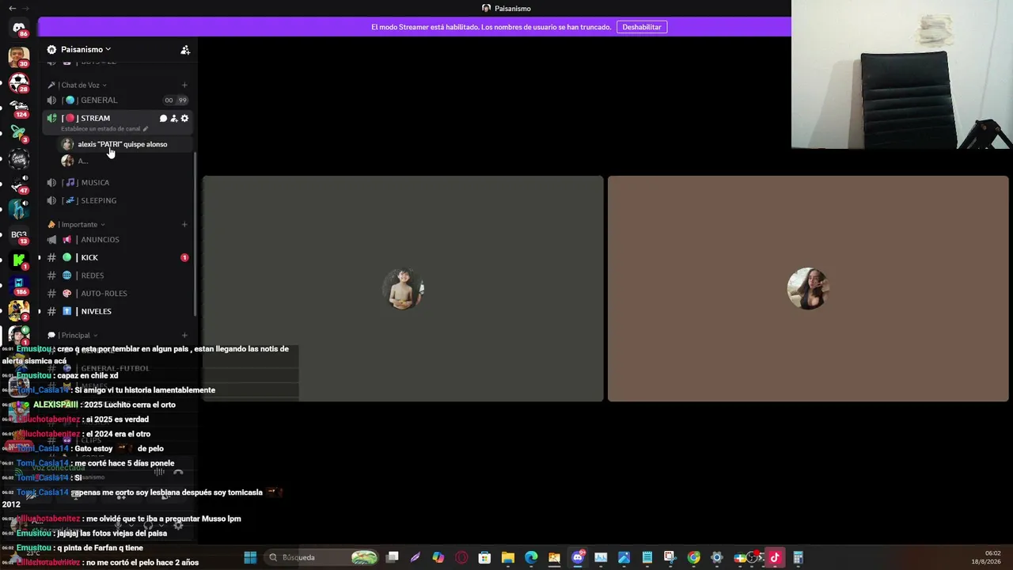
Task: Focus the right participant video tile
Action: pos(808,289)
